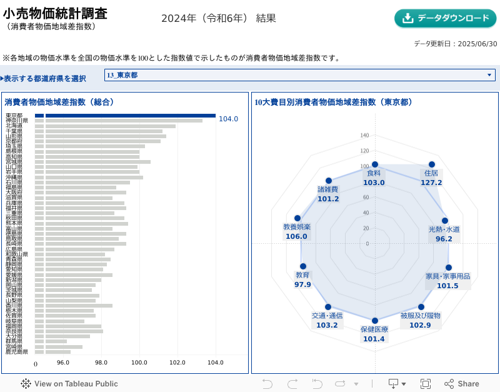Click the 交通・通信 103.2 label
500x392 pixels.
(327, 321)
